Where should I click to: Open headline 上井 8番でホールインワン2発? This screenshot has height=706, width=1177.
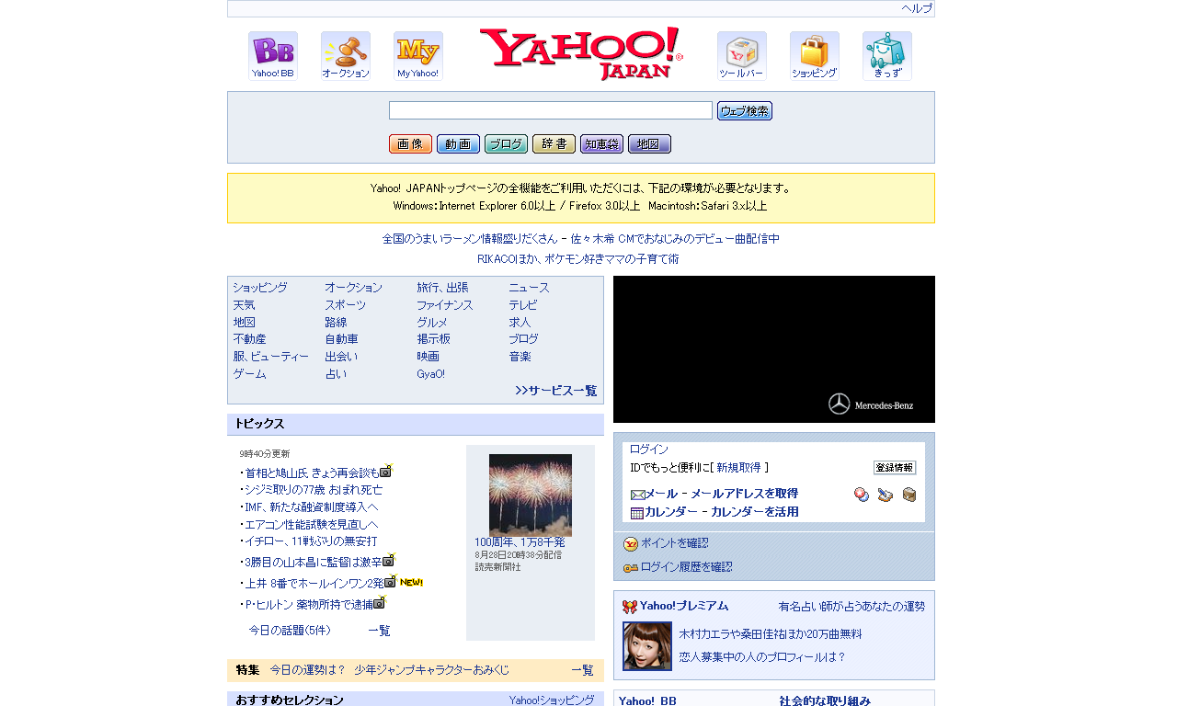314,584
